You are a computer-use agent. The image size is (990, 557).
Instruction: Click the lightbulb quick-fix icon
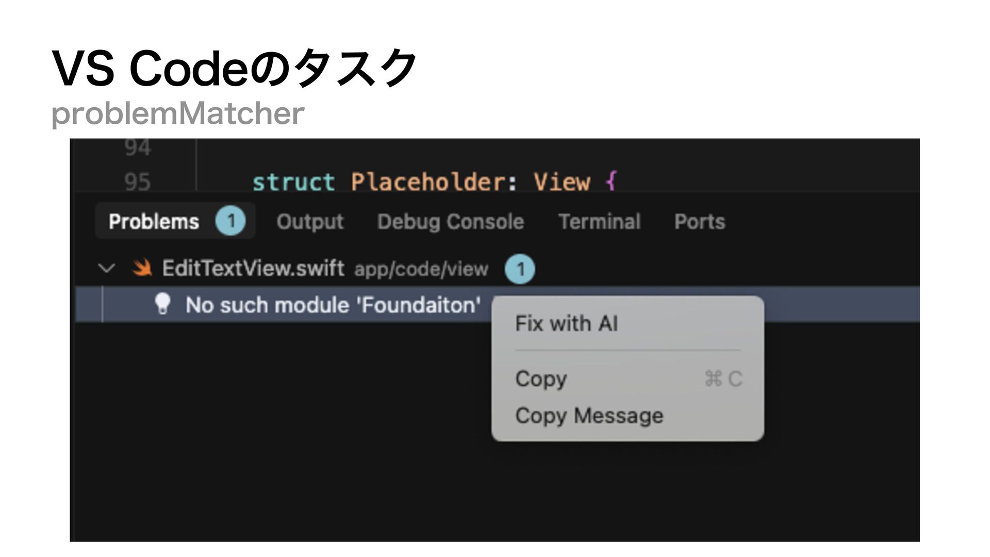[162, 304]
